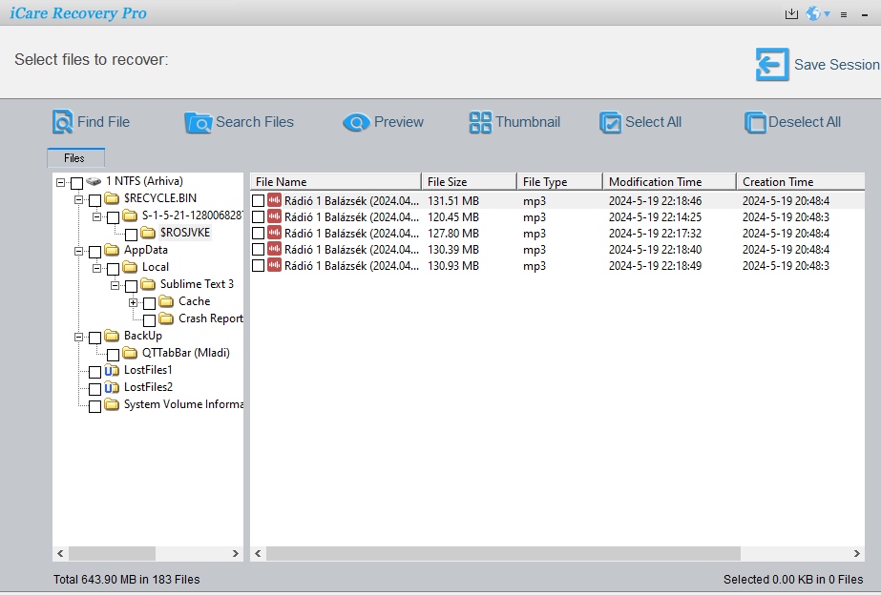Click the LostFiles1 icon

pos(112,370)
